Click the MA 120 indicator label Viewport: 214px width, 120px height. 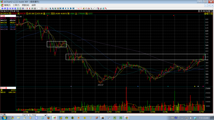point(4,27)
